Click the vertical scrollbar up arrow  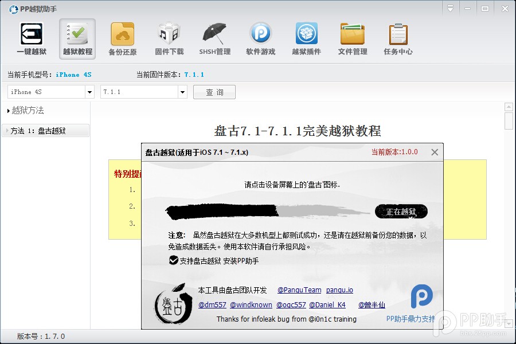508,106
